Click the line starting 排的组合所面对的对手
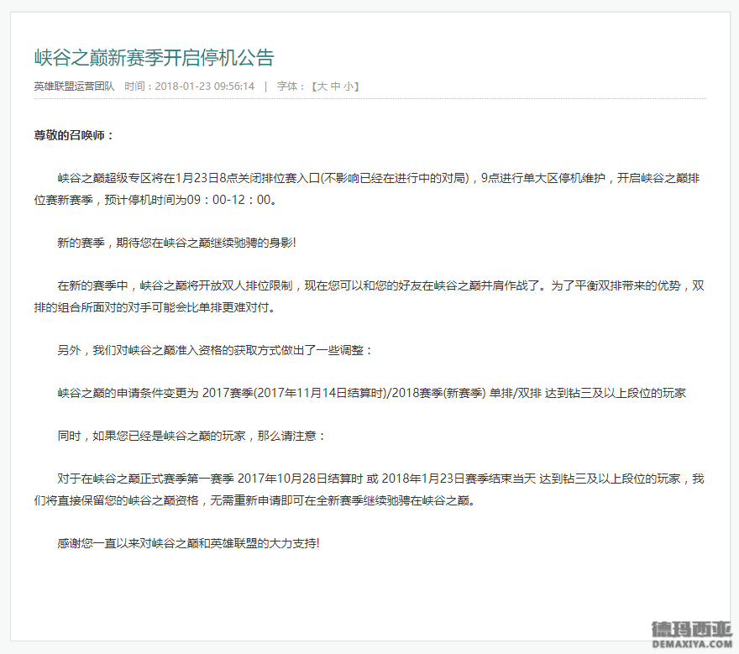739x654 pixels. (155, 307)
